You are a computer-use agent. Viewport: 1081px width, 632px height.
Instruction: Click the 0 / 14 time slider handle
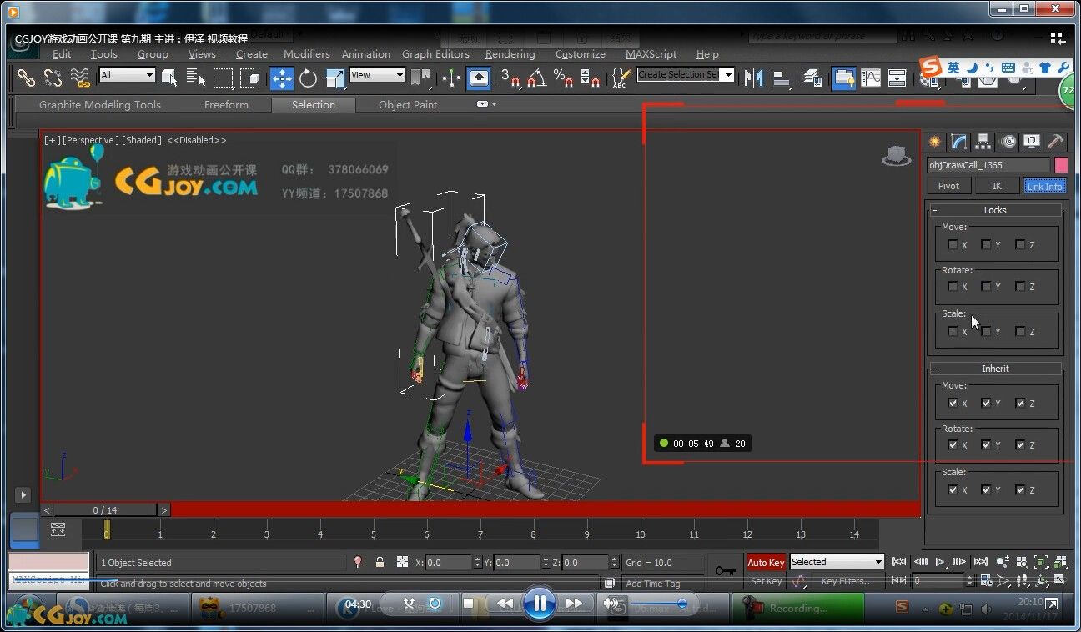[105, 509]
